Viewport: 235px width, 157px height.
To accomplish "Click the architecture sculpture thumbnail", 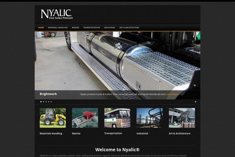I will pos(182,118).
